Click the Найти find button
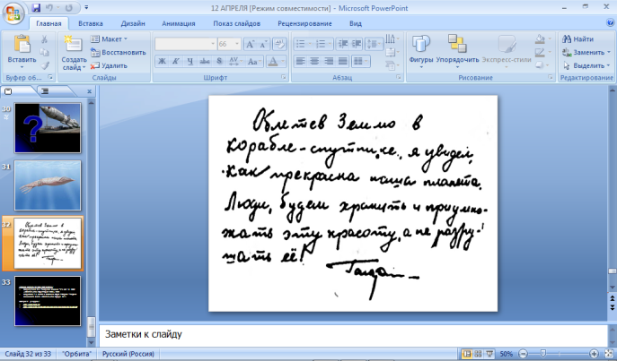The width and height of the screenshot is (617, 361). coord(577,39)
